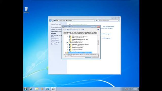Switch to Windows Features taskbar item

[53, 89]
